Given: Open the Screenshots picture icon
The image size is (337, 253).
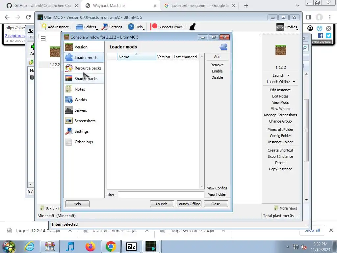Looking at the screenshot, I should click(69, 121).
